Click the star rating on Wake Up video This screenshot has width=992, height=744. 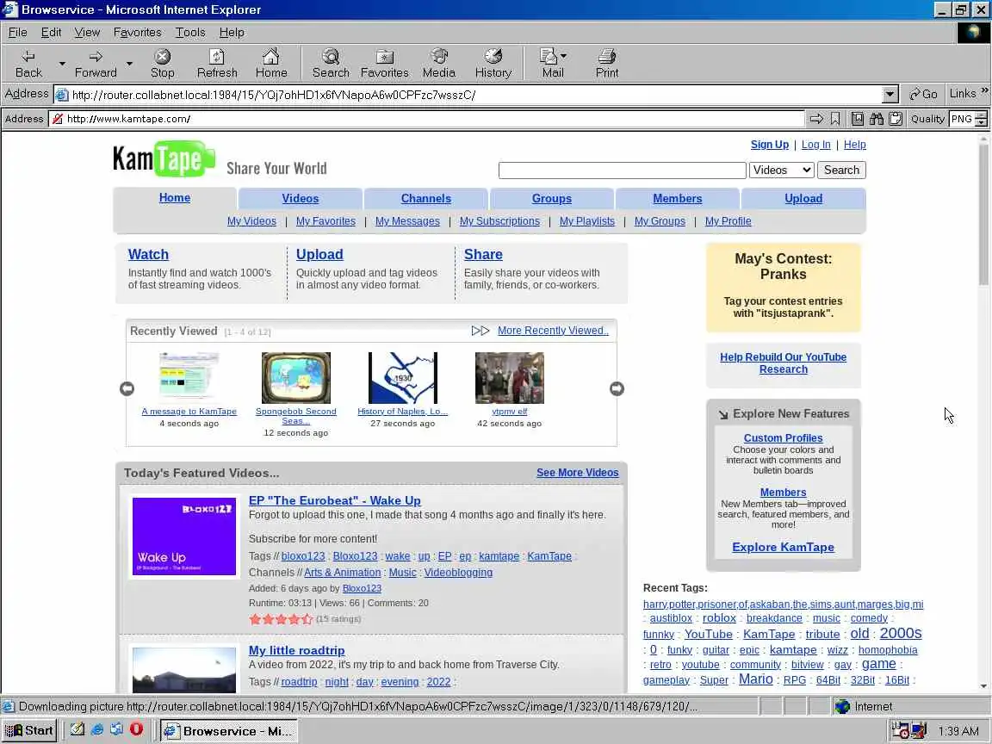point(281,619)
